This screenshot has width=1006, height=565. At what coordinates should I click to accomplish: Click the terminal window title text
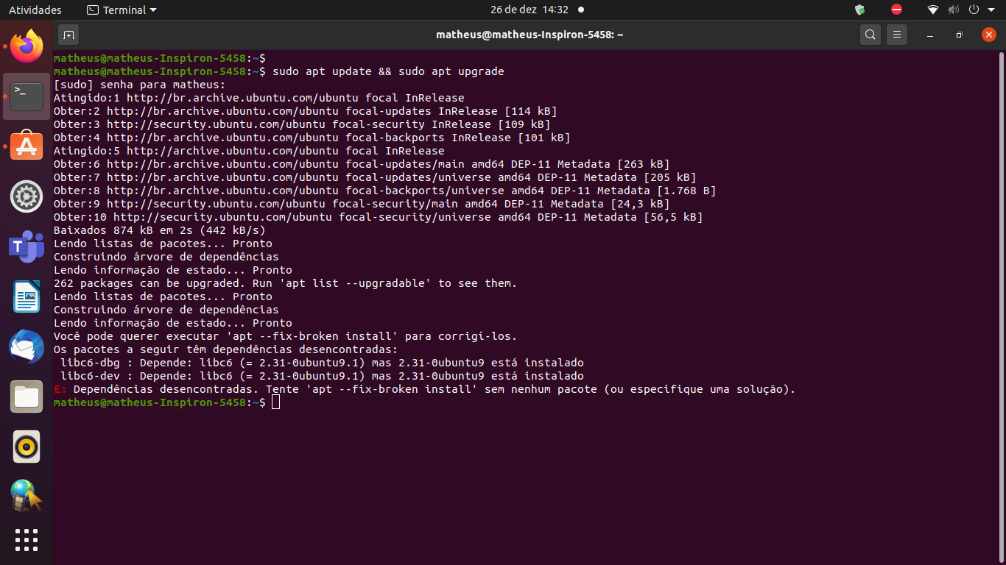(530, 35)
